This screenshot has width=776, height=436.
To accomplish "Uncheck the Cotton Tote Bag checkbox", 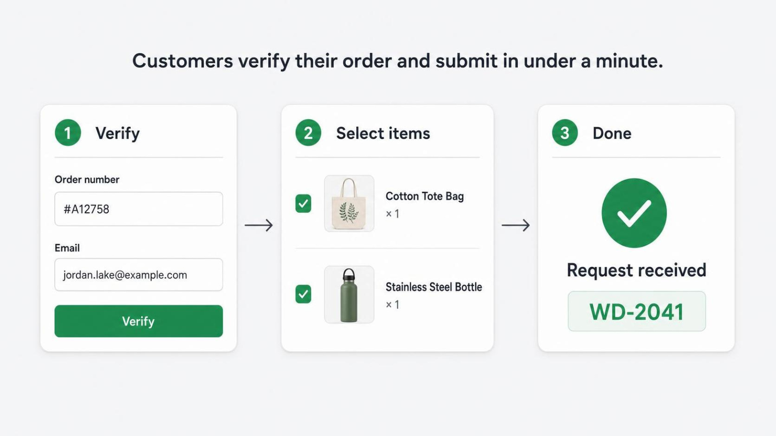I will [x=304, y=203].
